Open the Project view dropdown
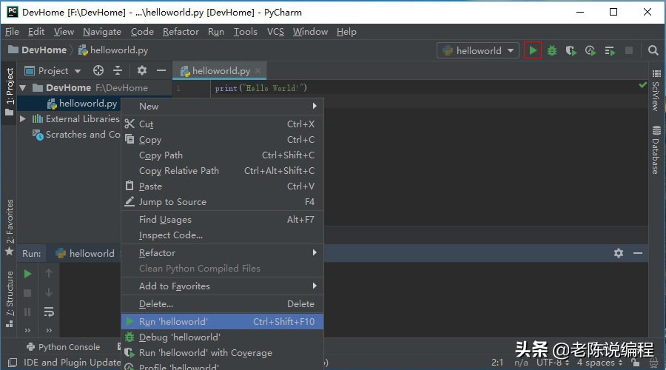The height and width of the screenshot is (370, 666). coord(53,70)
